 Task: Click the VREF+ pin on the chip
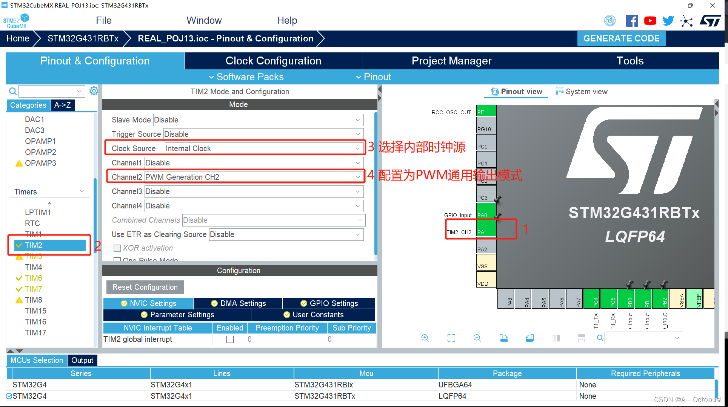[695, 298]
